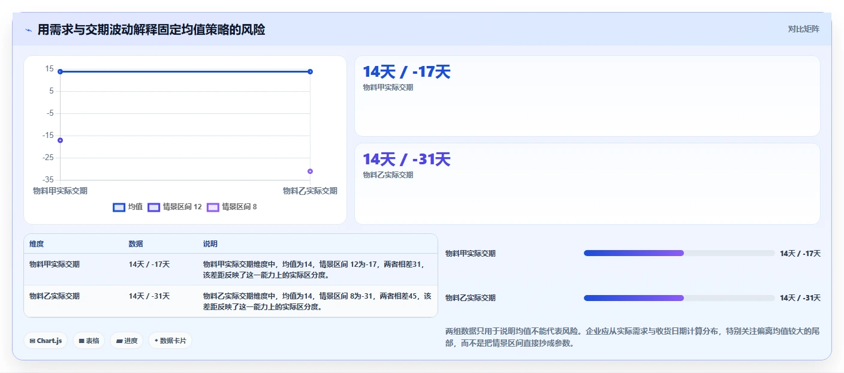Image resolution: width=844 pixels, height=373 pixels.
Task: Click the lightning icon beside the title
Action: pos(28,29)
